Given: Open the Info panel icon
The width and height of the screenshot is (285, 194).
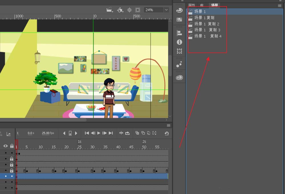Looking at the screenshot, I should (x=179, y=42).
